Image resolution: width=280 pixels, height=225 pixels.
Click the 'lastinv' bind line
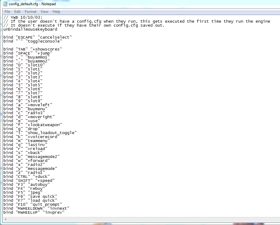pos(25,144)
